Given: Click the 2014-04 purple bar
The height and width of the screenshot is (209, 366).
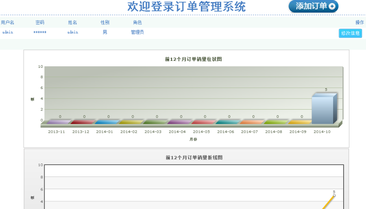Looking at the screenshot, I should coord(179,122).
